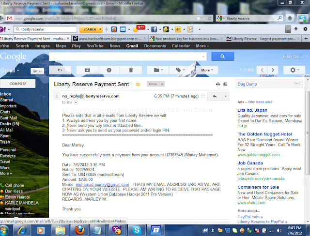Open the Starred folder
The image size is (310, 236).
(x=6, y=100)
